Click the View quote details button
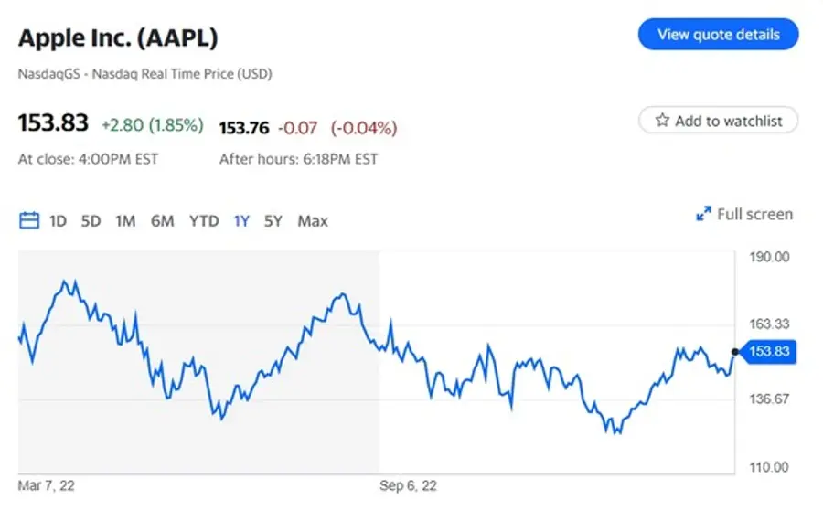 (x=718, y=35)
